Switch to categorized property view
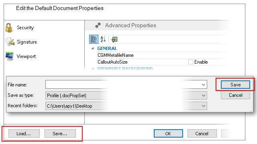The height and width of the screenshot is (144, 257). point(94,39)
